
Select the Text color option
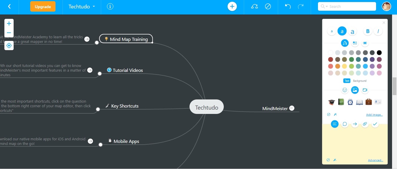coord(347,81)
